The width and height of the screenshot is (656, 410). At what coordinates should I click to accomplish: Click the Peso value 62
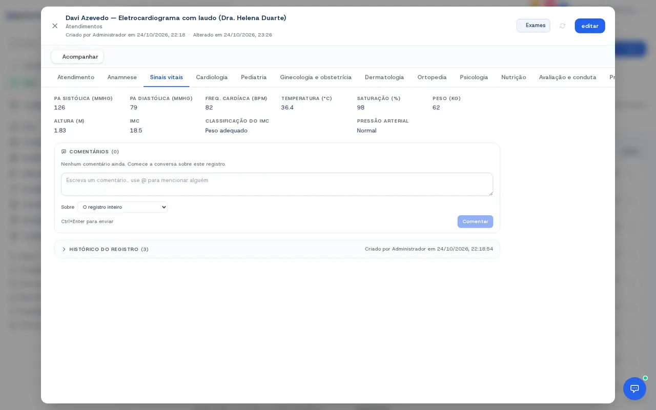click(436, 108)
